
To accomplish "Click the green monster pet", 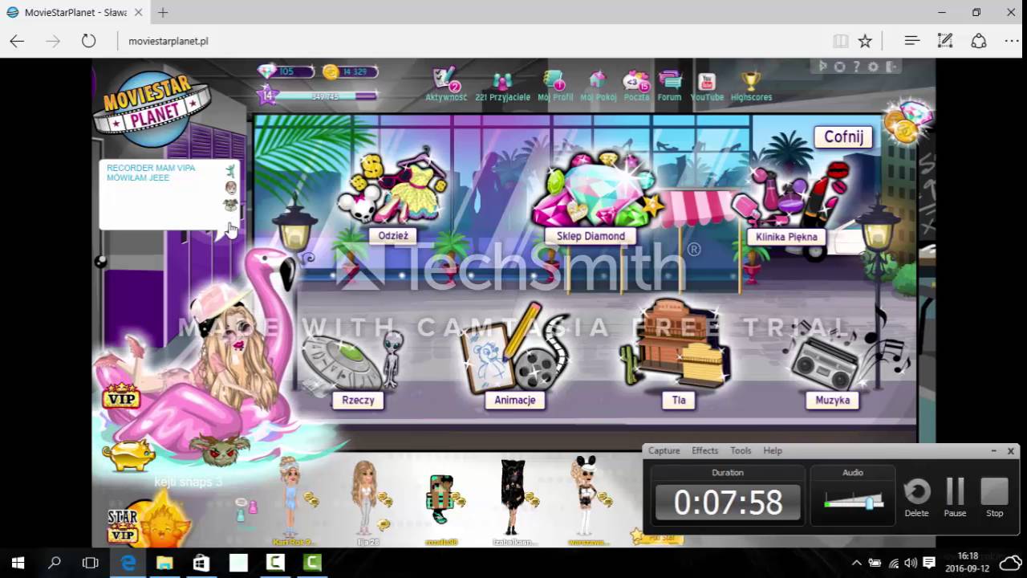I will click(219, 450).
